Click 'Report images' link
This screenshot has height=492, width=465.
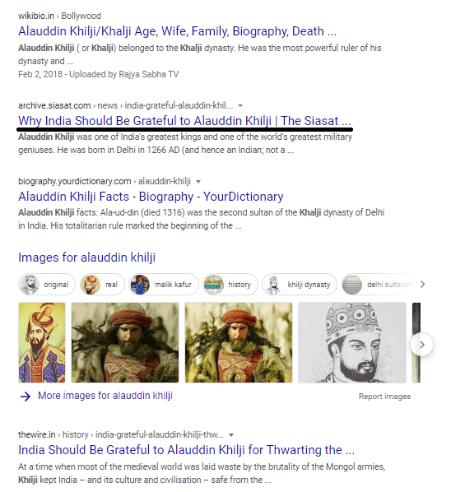tap(384, 397)
